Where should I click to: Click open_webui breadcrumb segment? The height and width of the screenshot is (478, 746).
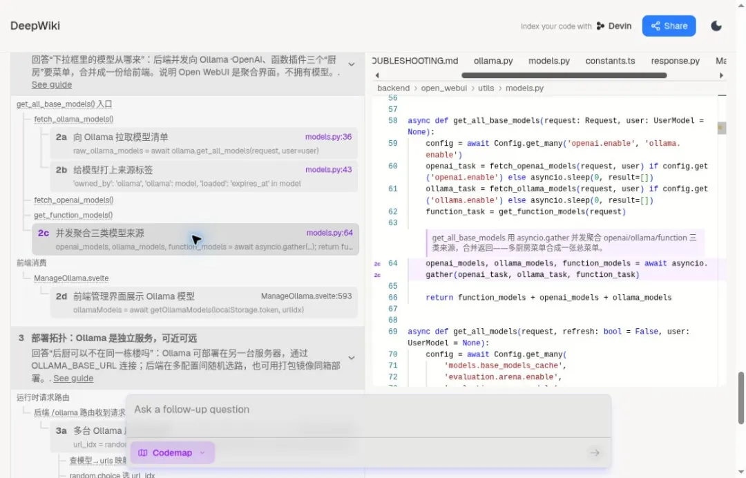(x=444, y=88)
